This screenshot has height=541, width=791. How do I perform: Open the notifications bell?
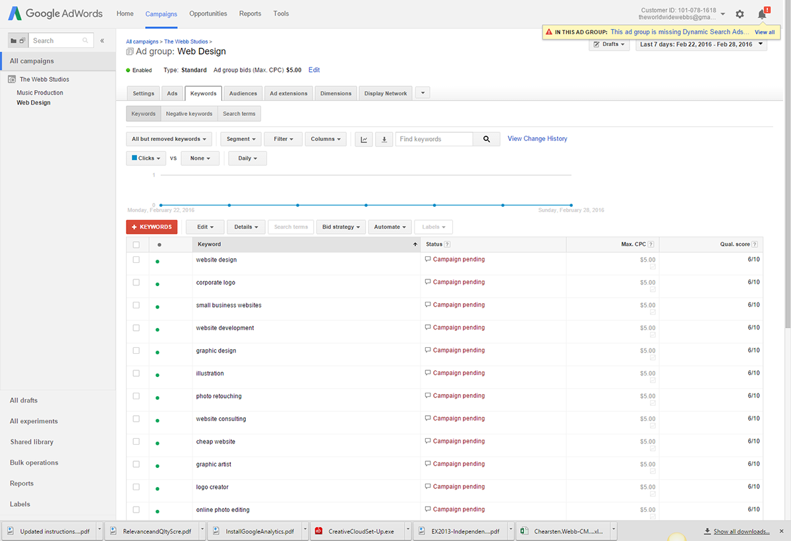point(763,13)
